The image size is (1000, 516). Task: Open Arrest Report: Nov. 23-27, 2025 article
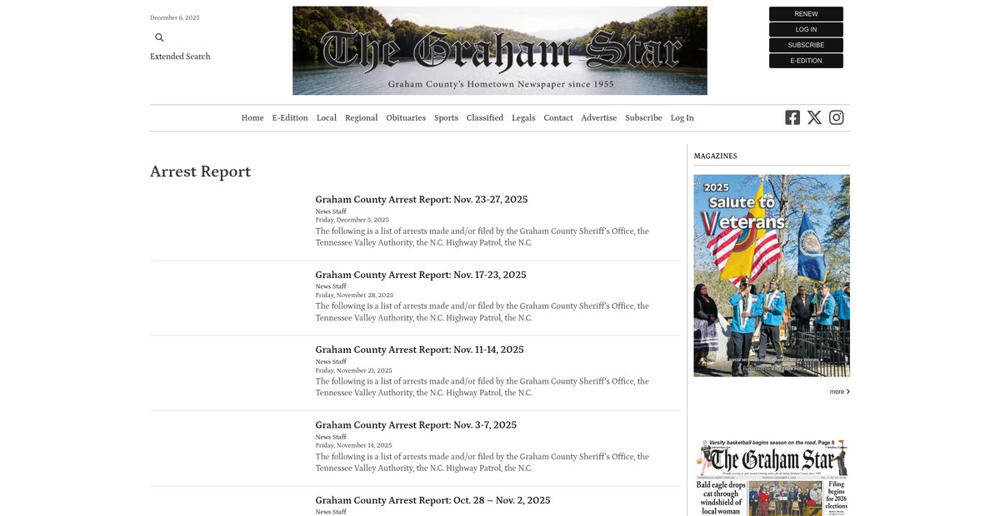pyautogui.click(x=422, y=200)
